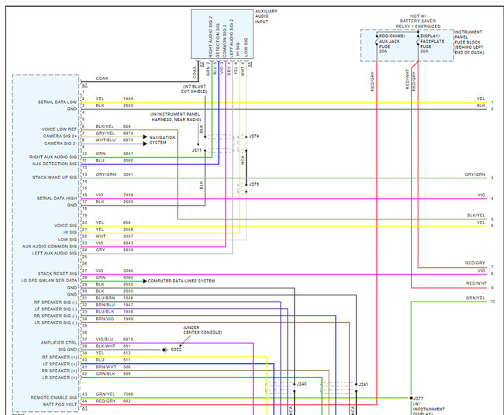Select circuit number 5060
The width and height of the screenshot is (504, 415).
(128, 278)
